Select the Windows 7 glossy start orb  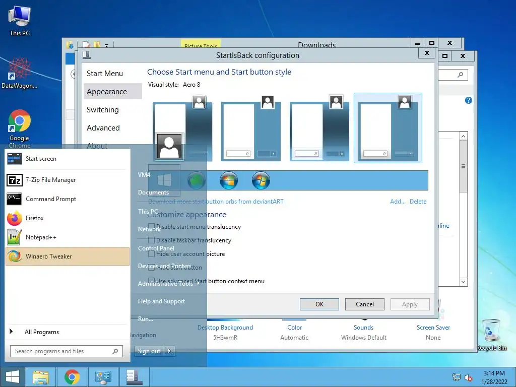[229, 180]
